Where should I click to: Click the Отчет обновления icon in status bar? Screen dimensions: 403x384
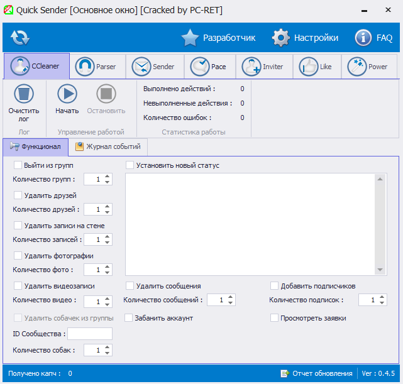pyautogui.click(x=285, y=373)
